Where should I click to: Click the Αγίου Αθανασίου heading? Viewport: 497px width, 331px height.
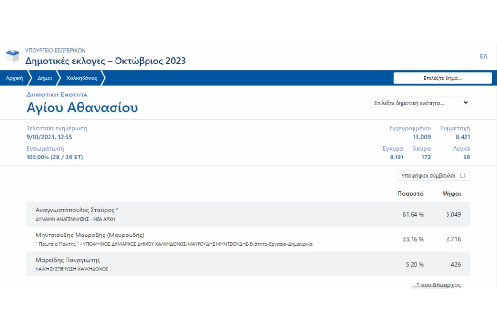point(82,108)
